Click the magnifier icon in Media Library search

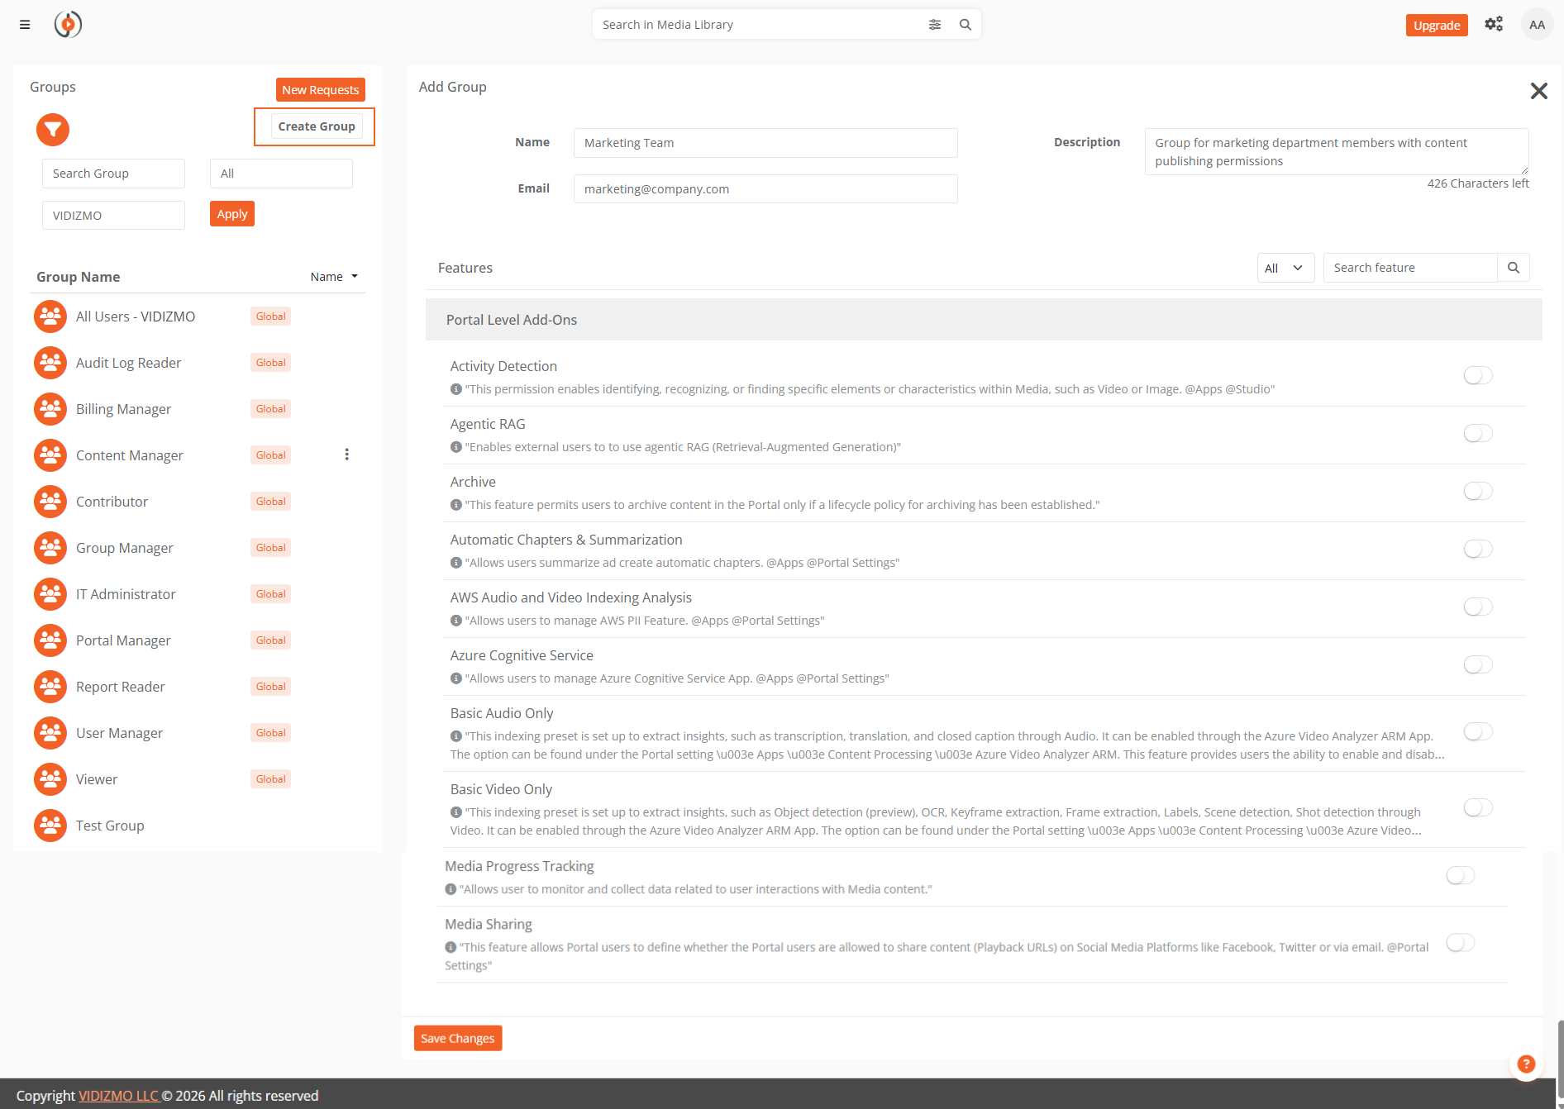(x=964, y=24)
